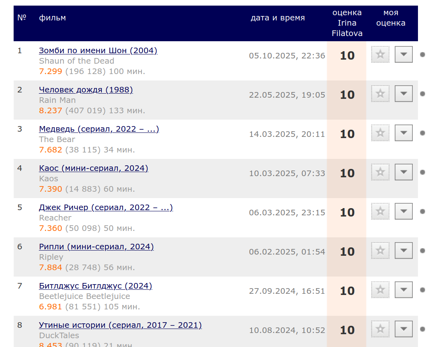Open 'Утиные истории (сериал, 2017 – 2021)' link
The width and height of the screenshot is (438, 347).
(120, 325)
